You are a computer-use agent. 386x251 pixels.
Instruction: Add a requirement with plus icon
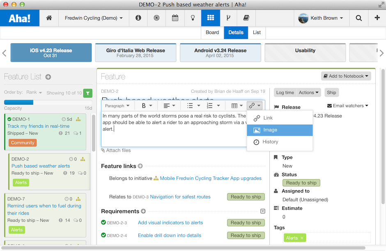pyautogui.click(x=143, y=211)
